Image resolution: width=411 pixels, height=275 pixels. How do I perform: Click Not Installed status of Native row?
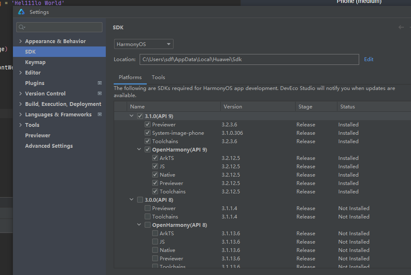pyautogui.click(x=354, y=250)
